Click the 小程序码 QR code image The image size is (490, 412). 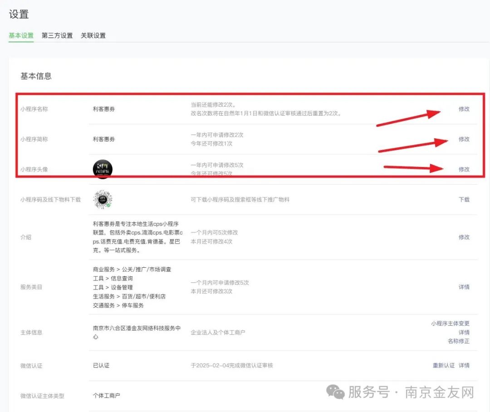(x=102, y=199)
